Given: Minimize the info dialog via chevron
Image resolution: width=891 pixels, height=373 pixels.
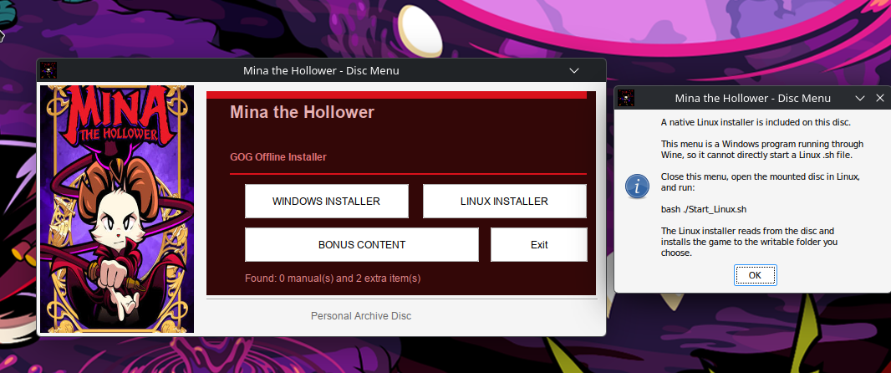Looking at the screenshot, I should [860, 98].
